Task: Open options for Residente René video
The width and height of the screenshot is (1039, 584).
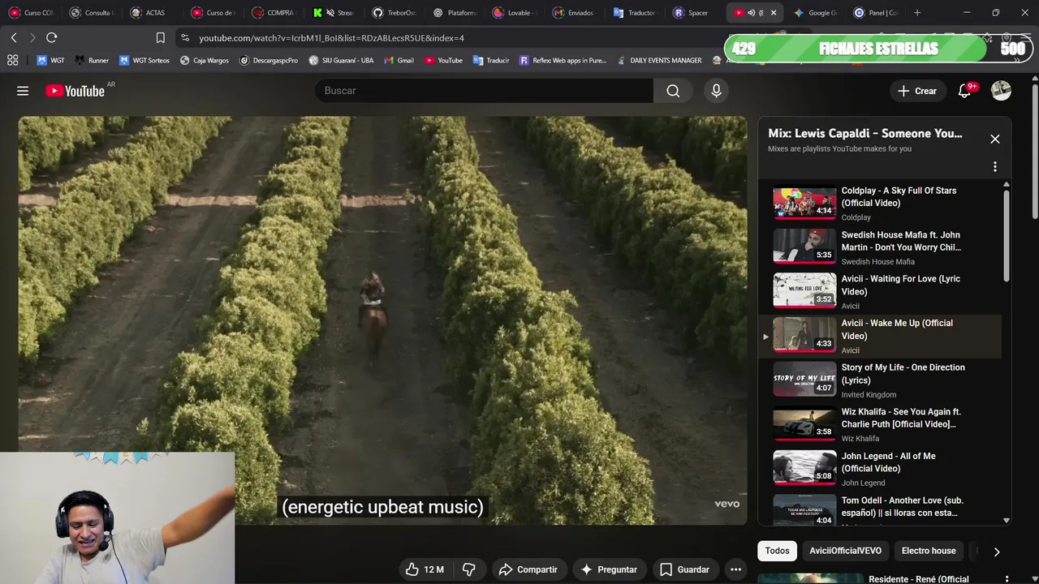Action: click(1007, 579)
